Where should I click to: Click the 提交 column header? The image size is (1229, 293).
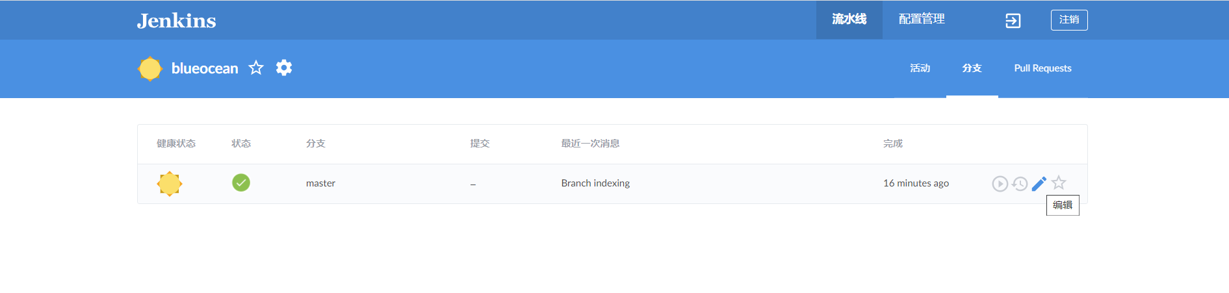click(x=480, y=144)
